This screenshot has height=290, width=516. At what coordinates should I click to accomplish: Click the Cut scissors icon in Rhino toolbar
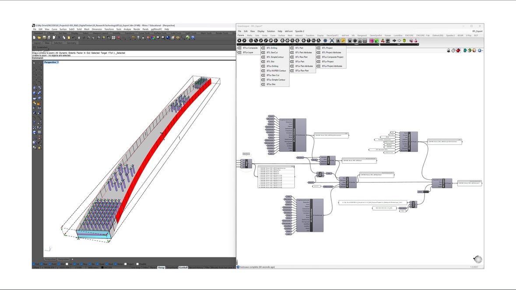coord(59,38)
